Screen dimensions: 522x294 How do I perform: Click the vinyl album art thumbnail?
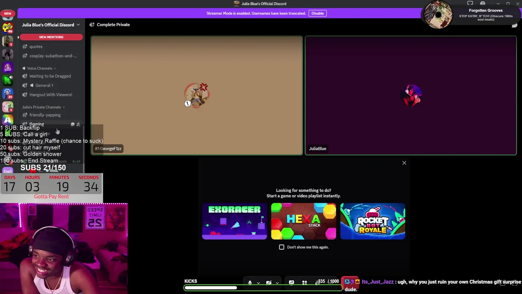pos(438,15)
